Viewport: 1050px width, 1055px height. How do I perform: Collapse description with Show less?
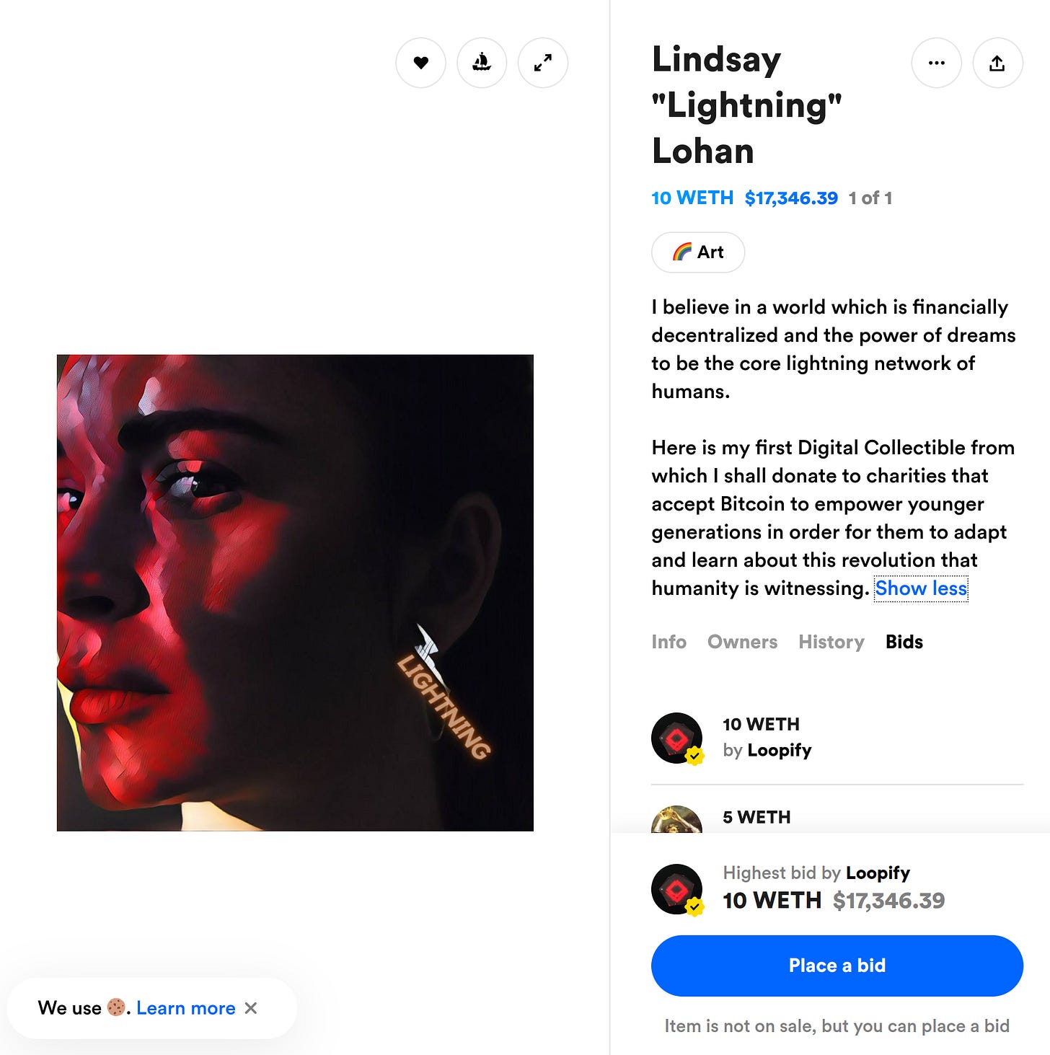coord(921,588)
